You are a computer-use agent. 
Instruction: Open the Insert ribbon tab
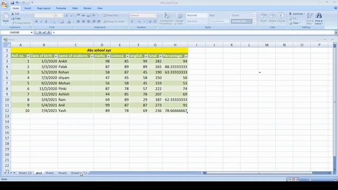(27, 8)
